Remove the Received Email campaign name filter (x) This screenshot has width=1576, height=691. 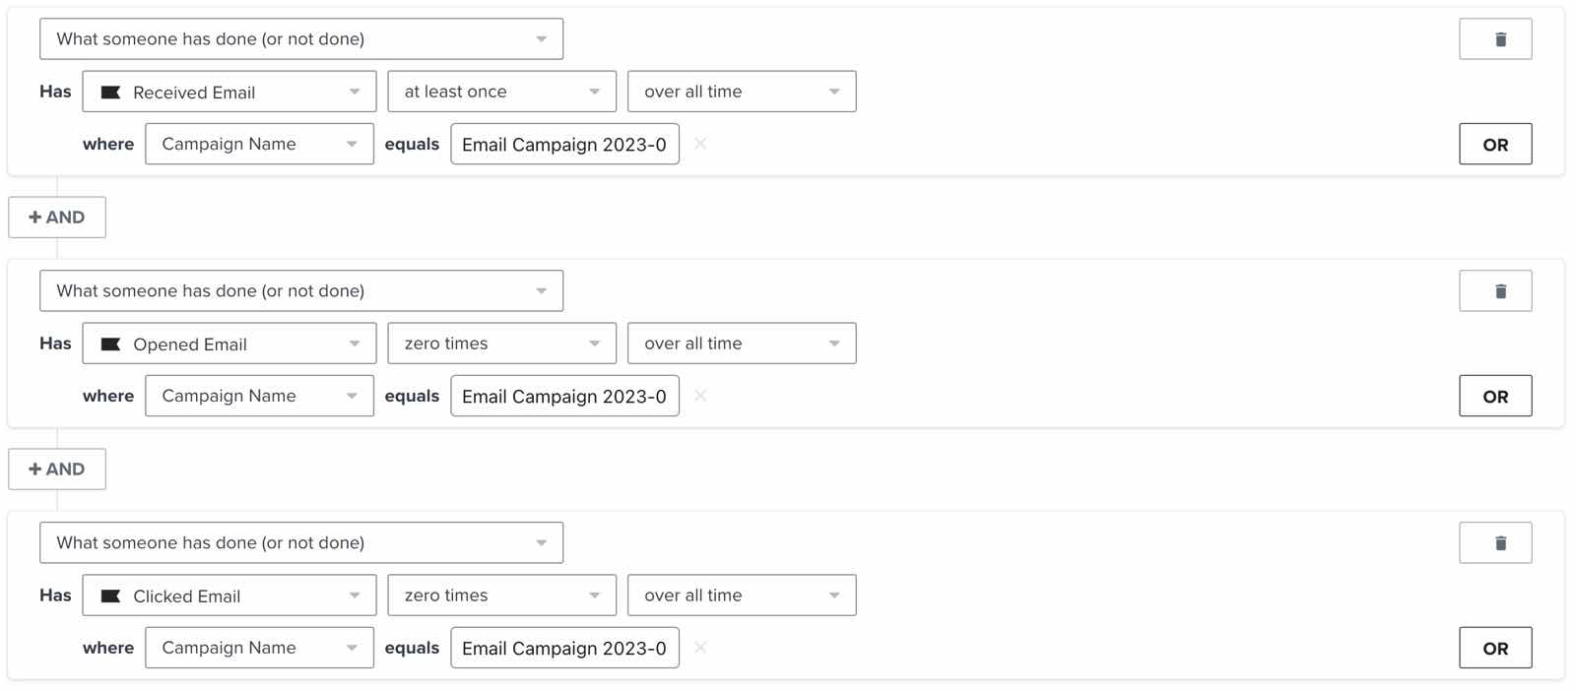click(700, 144)
